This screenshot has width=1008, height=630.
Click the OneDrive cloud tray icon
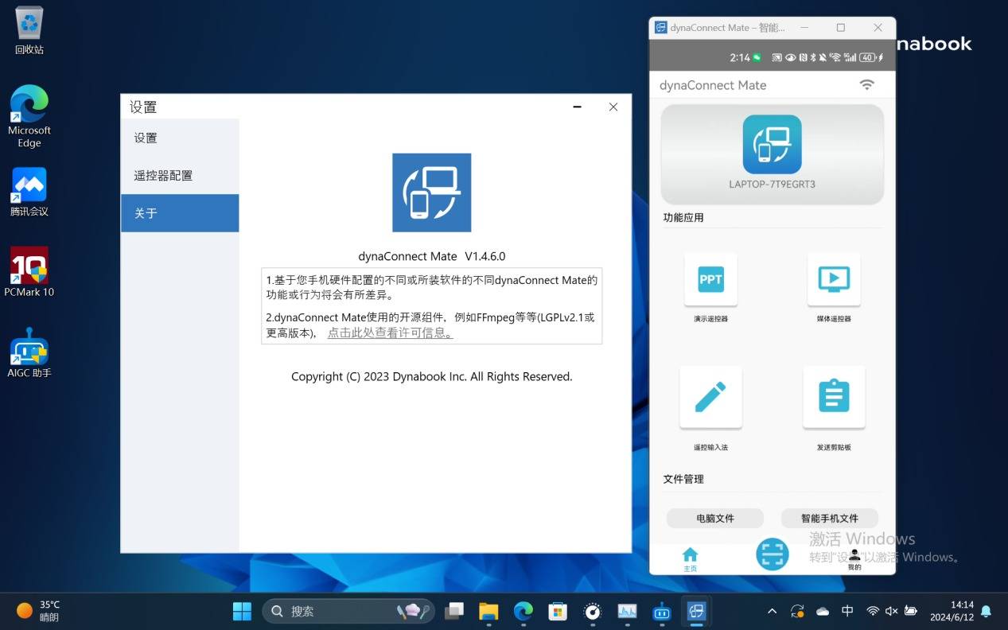tap(823, 611)
